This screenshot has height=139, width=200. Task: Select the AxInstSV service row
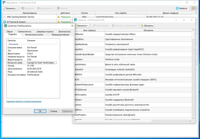coord(133,69)
